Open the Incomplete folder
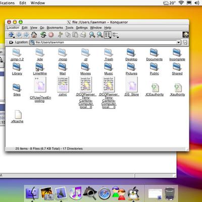 pos(177,55)
